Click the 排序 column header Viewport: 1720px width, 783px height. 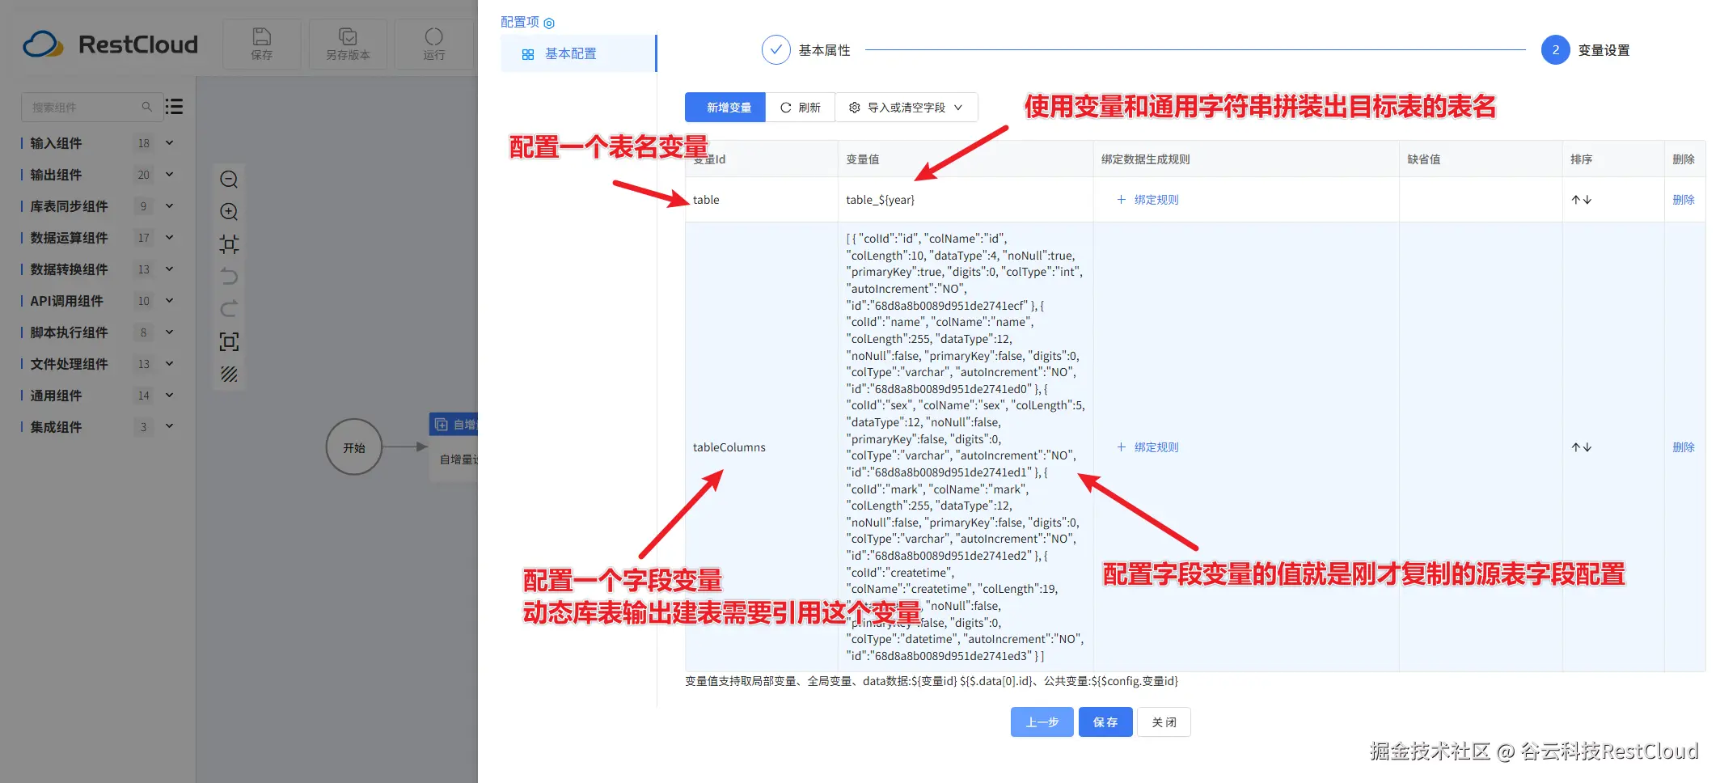pos(1613,159)
